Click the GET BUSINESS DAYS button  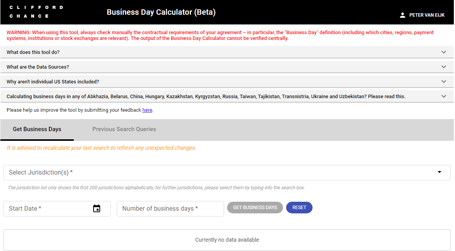255,208
